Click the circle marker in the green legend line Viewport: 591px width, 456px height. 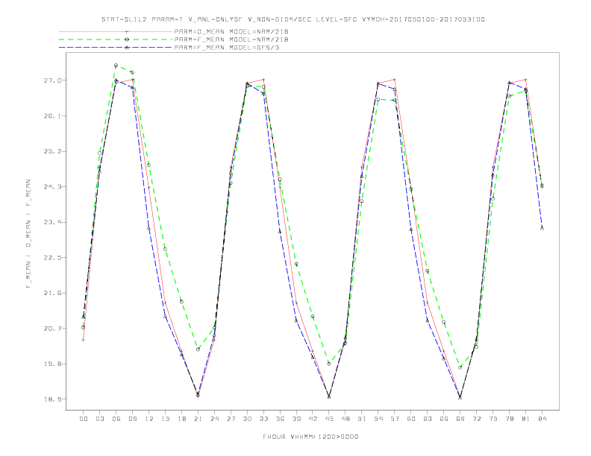click(x=127, y=39)
